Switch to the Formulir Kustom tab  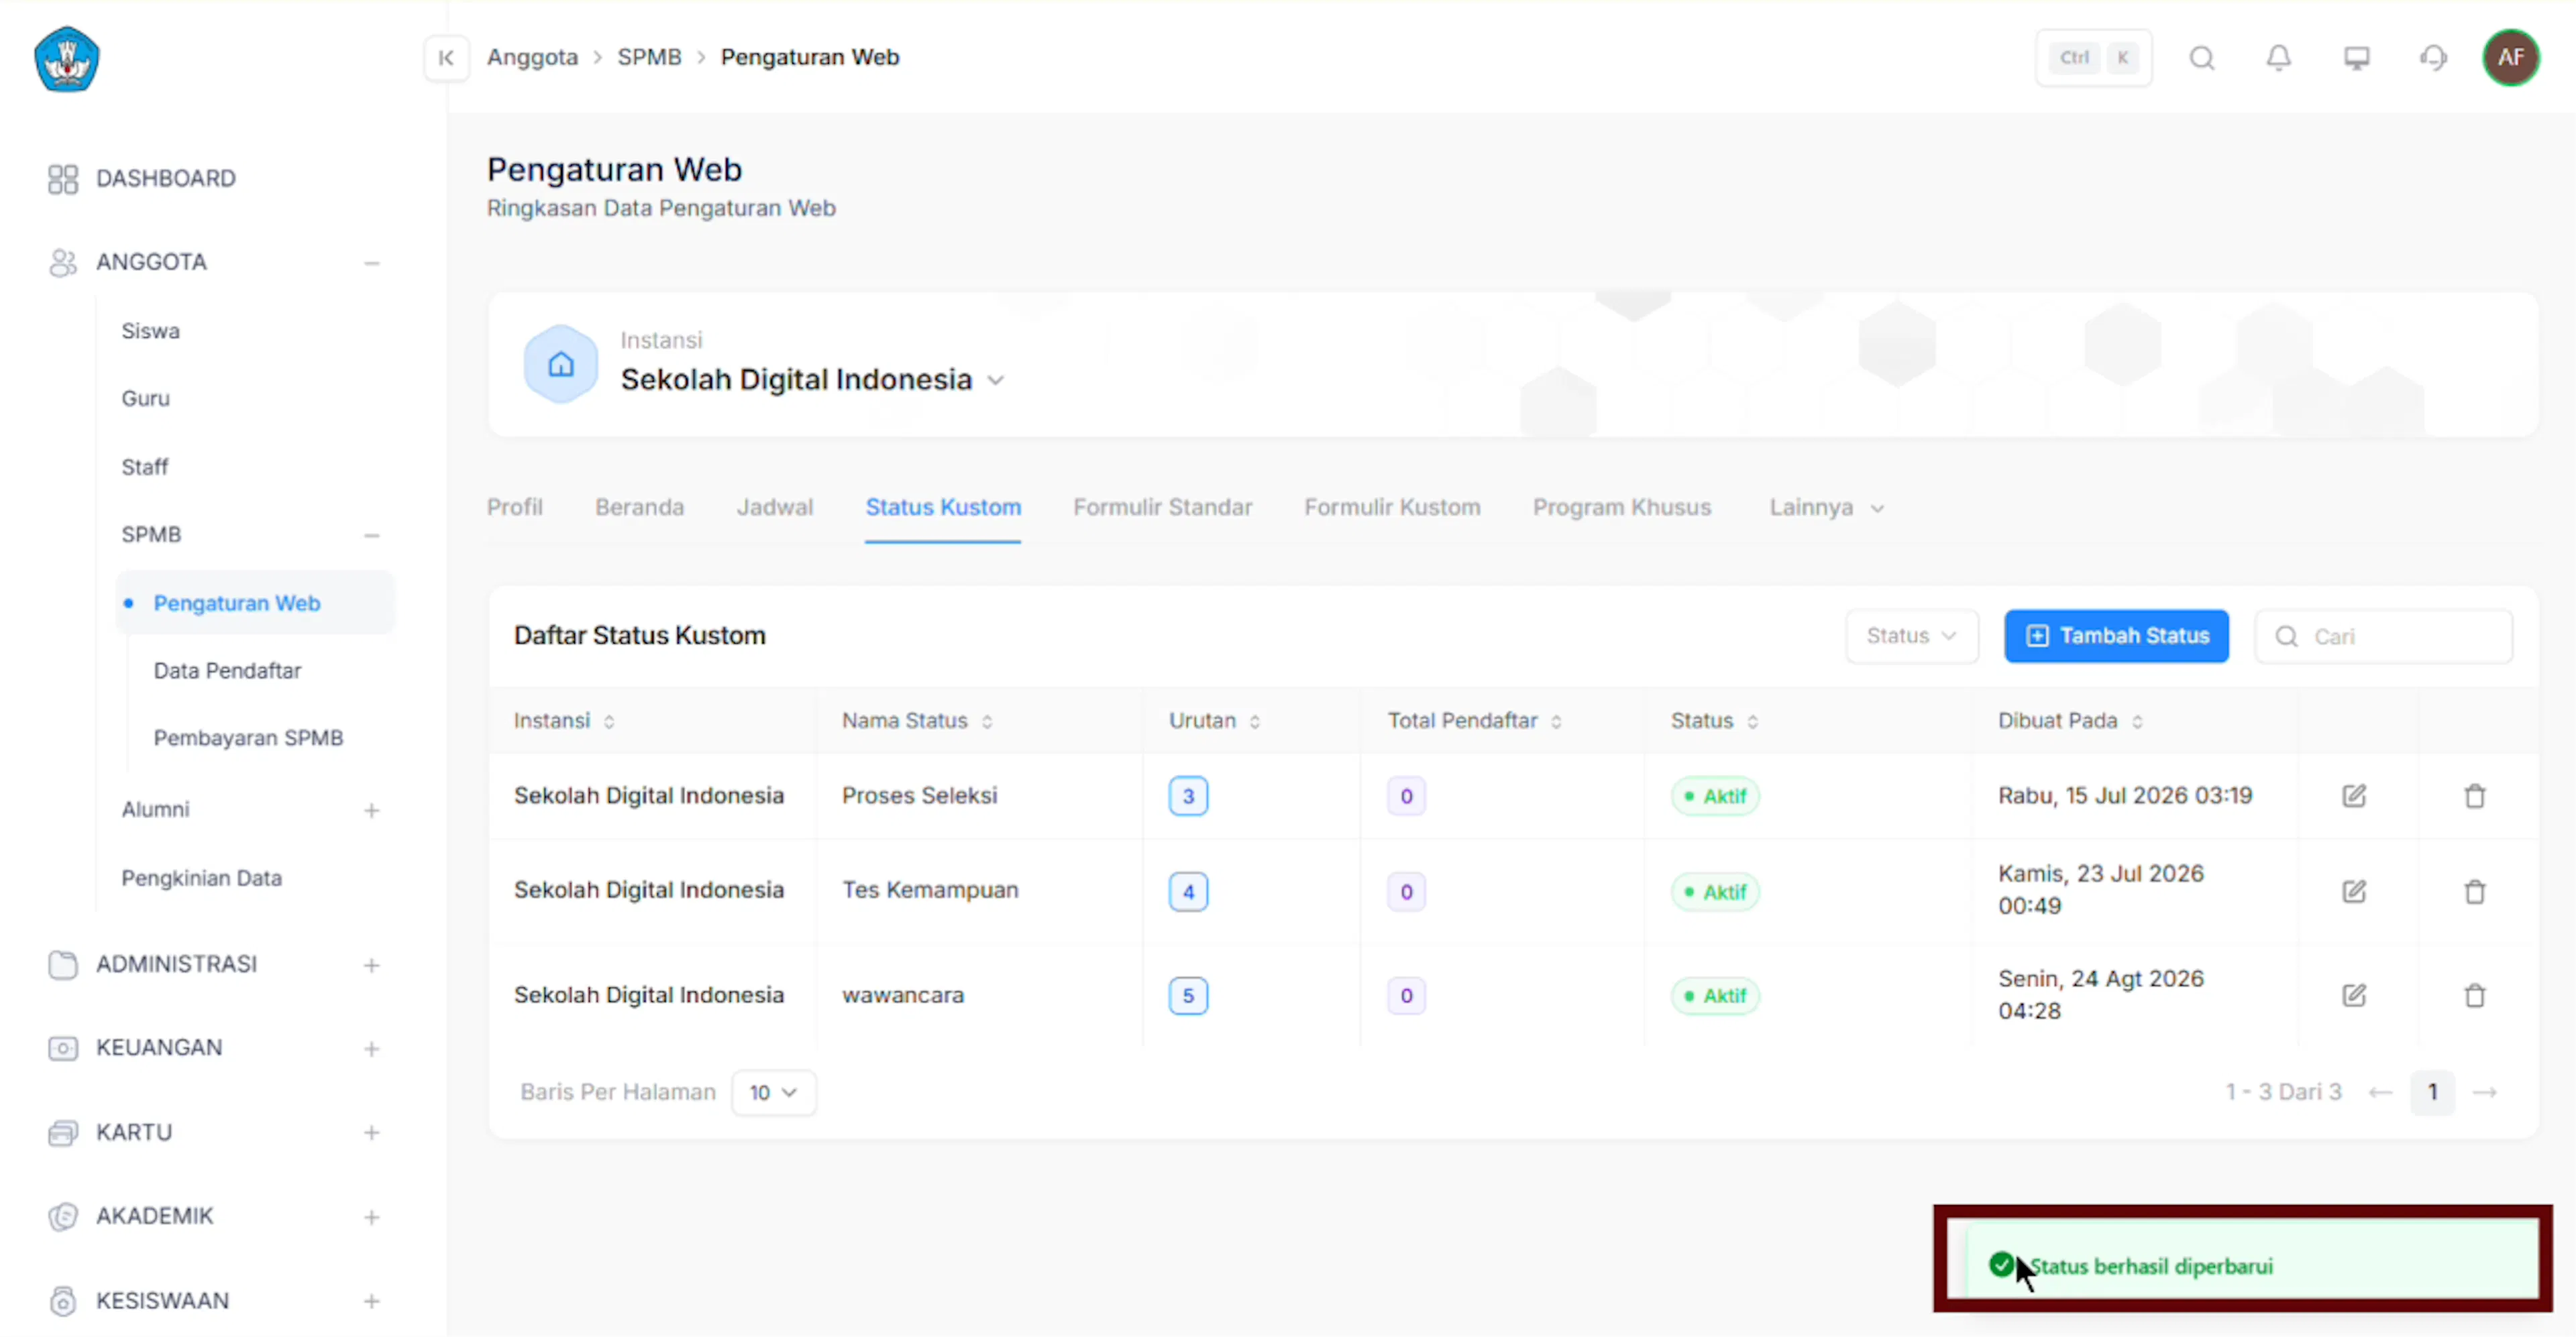1391,508
